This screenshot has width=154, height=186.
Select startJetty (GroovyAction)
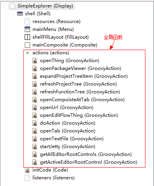68,147
